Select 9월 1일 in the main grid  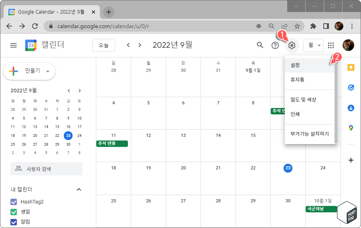(x=253, y=70)
